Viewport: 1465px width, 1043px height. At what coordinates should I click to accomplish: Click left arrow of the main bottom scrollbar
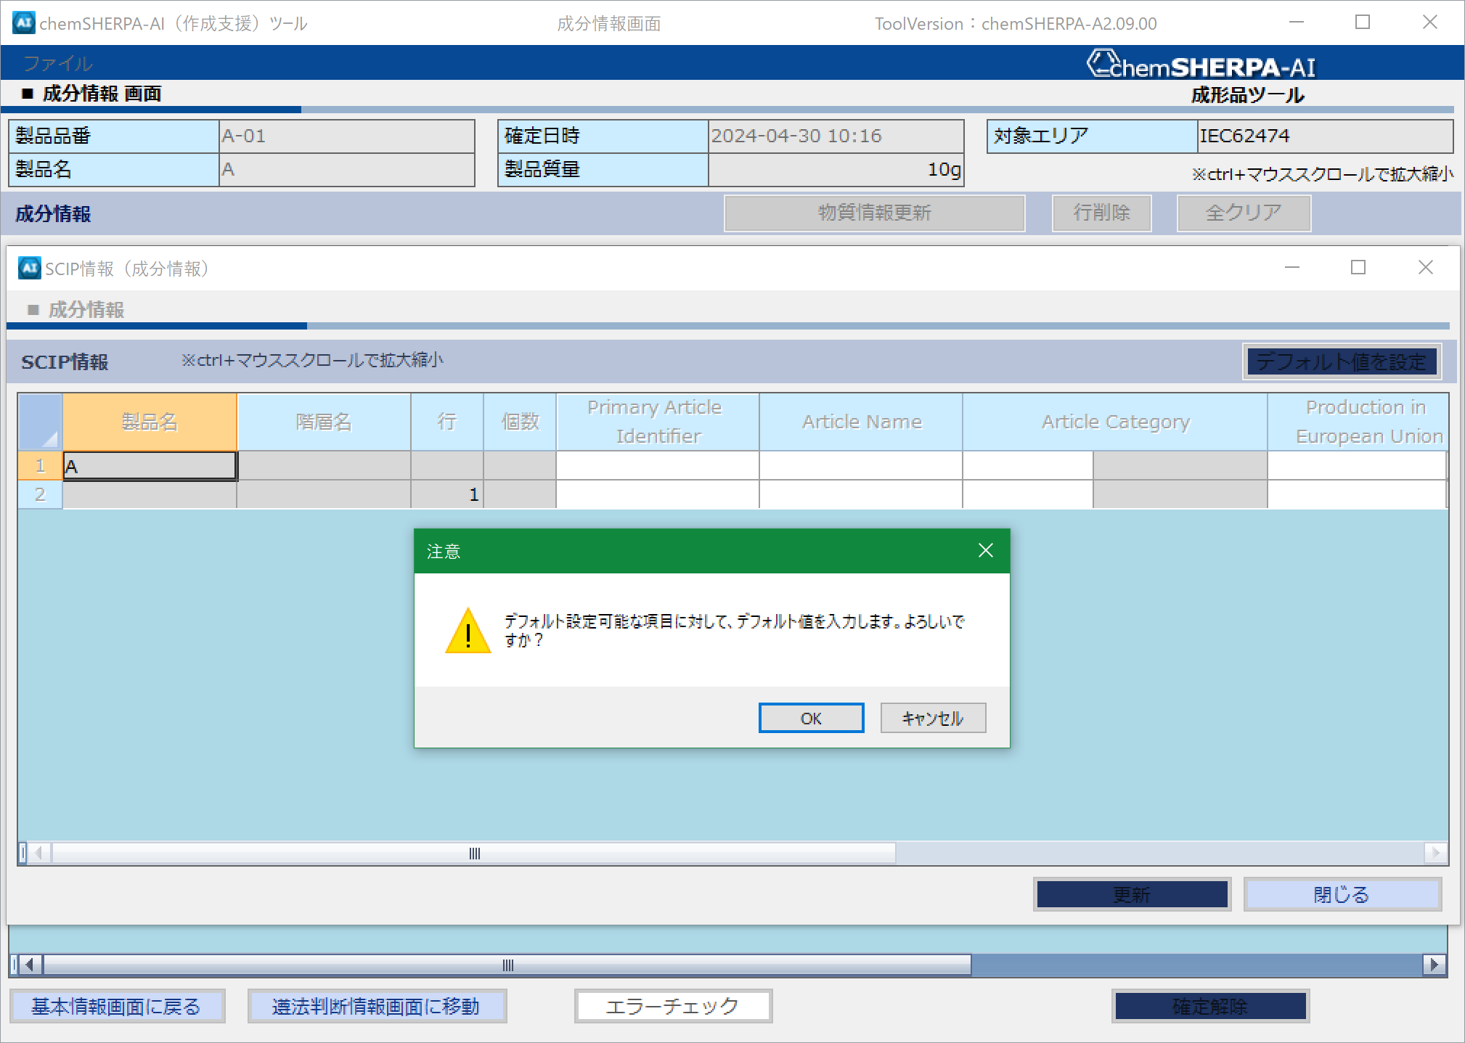pos(30,965)
